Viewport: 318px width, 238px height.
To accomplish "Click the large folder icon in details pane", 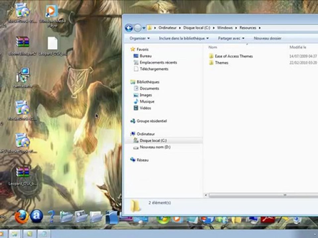I will click(135, 206).
